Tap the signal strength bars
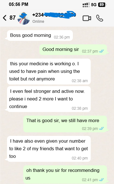 pyautogui.click(x=86, y=5)
